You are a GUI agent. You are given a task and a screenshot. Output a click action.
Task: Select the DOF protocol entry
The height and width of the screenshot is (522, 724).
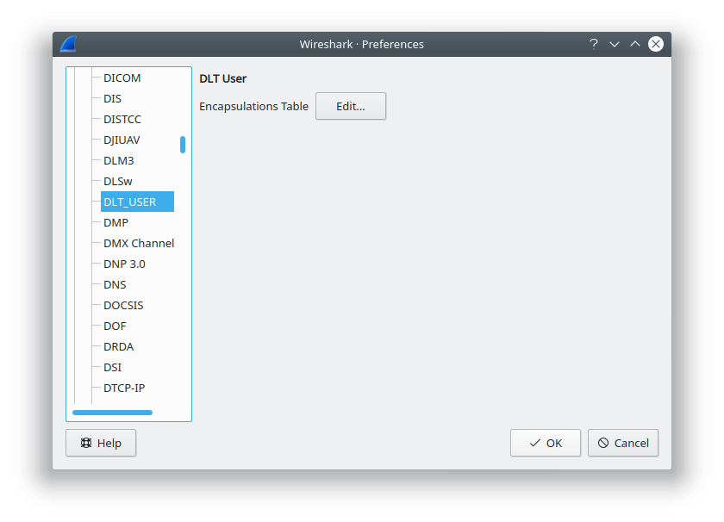point(115,326)
